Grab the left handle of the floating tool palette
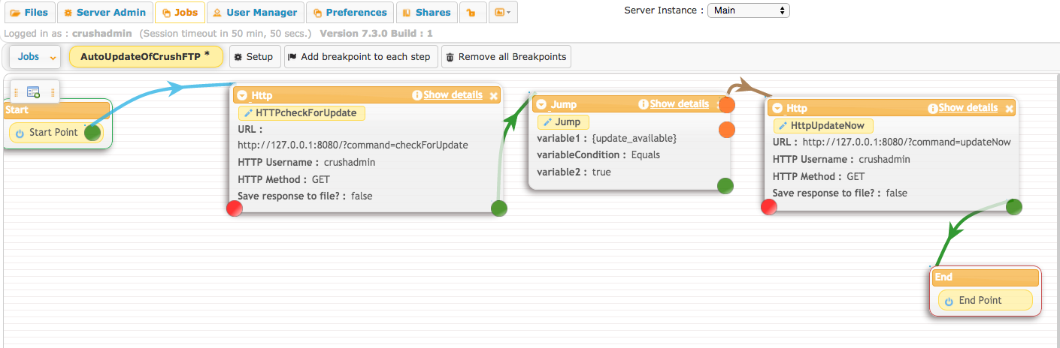1060x348 pixels. pos(15,91)
